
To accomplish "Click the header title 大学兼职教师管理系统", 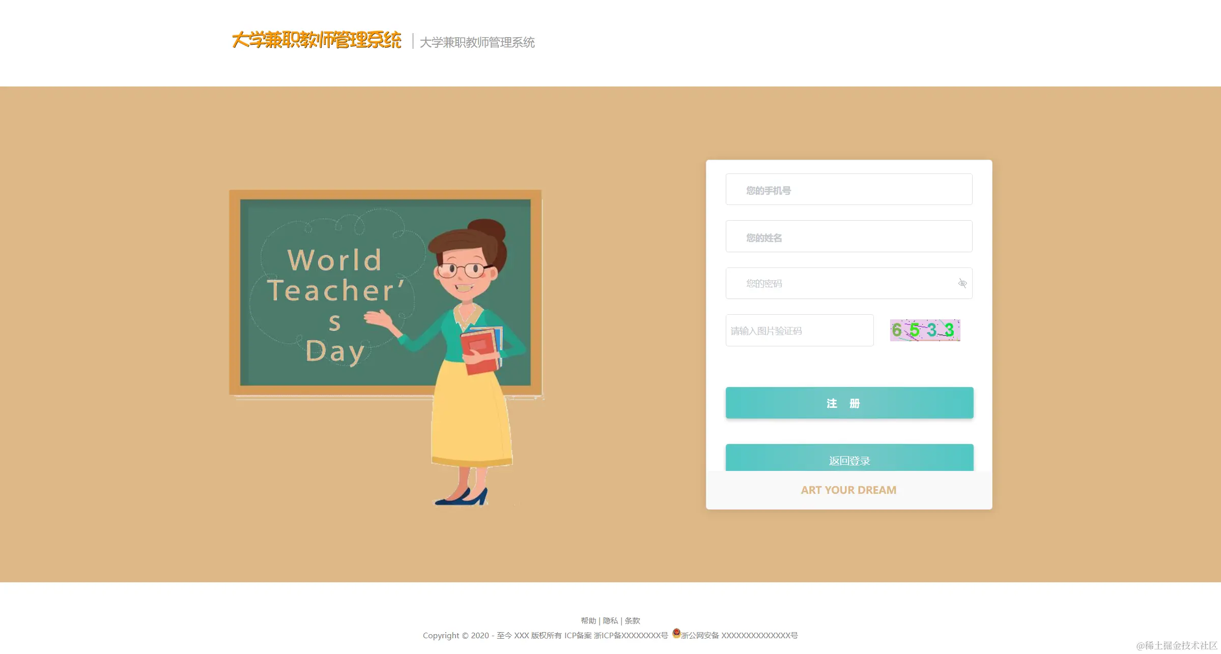I will click(x=477, y=43).
